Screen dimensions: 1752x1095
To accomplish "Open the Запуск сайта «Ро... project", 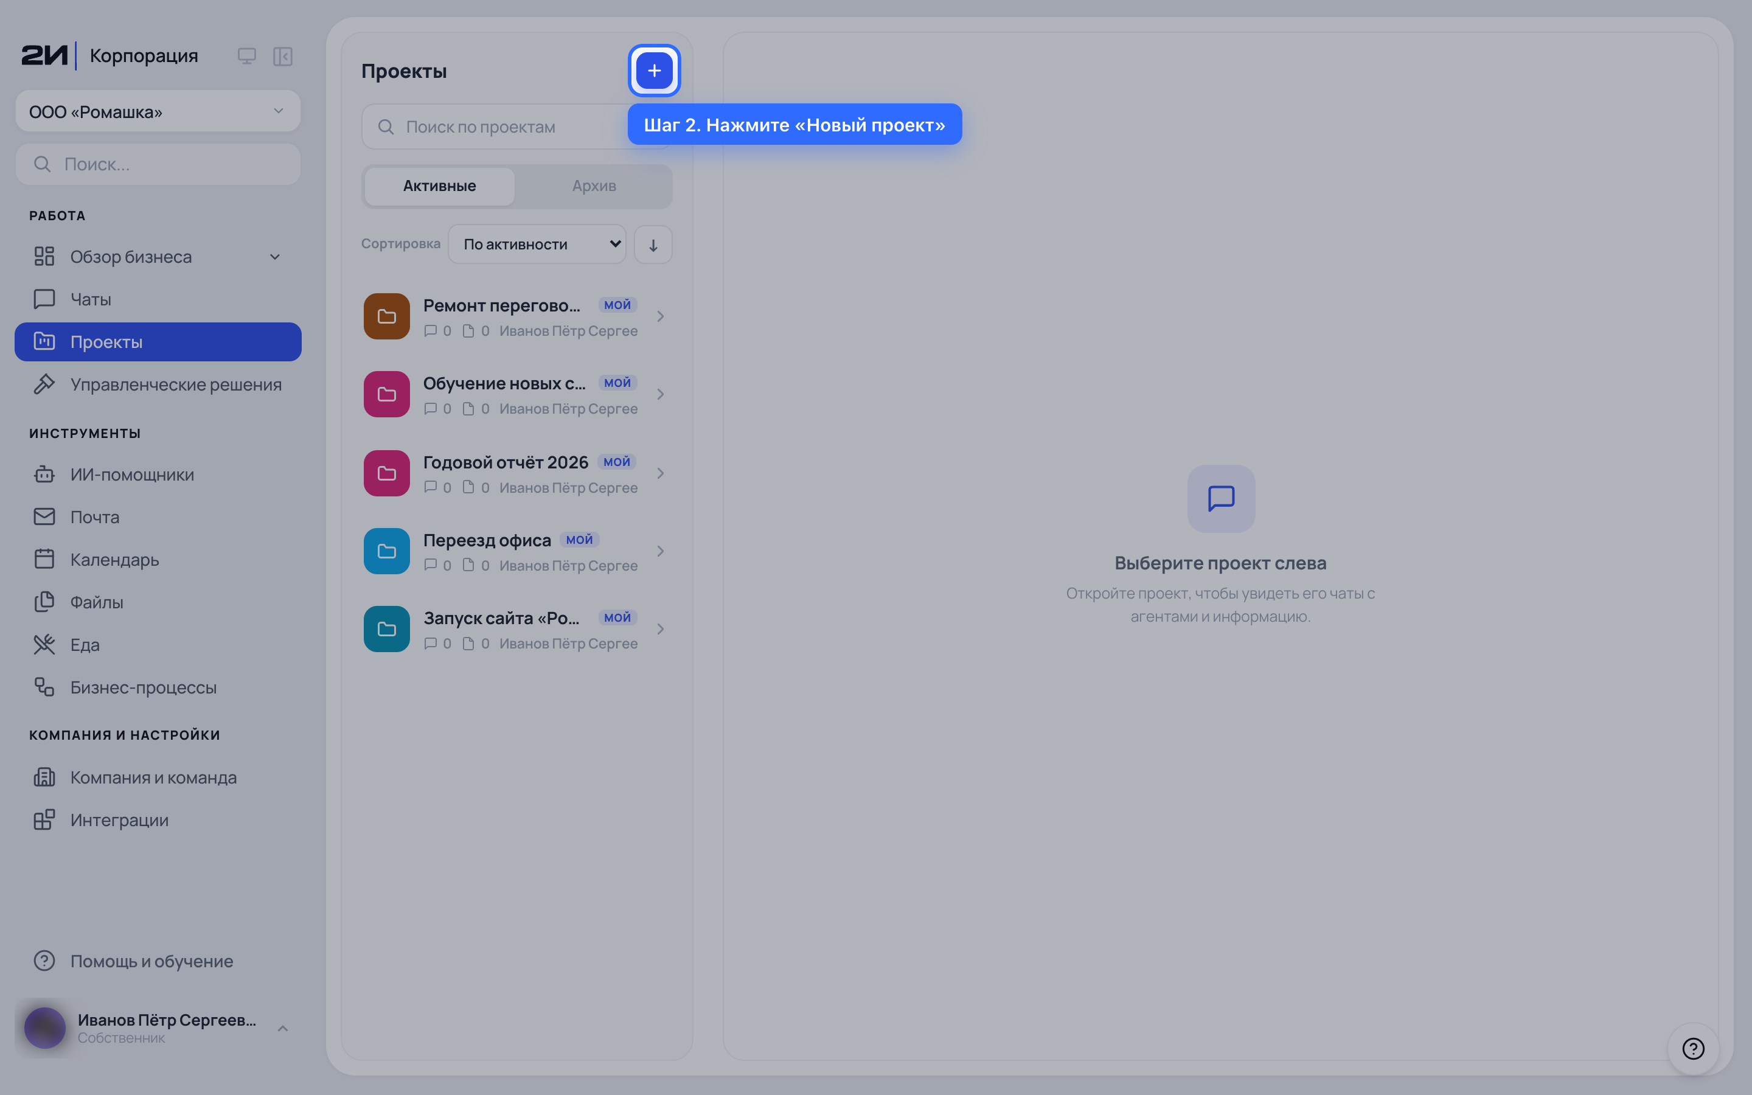I will pyautogui.click(x=516, y=630).
